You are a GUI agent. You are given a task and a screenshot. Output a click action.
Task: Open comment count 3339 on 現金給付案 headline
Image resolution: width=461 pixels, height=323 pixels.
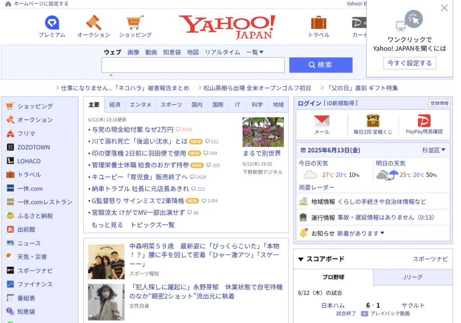coord(184,129)
